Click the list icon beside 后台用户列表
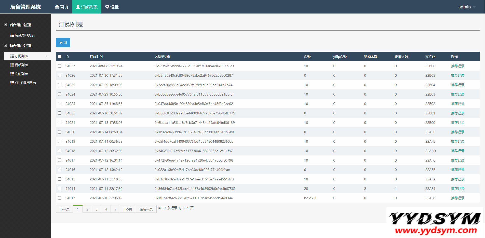485x238 pixels. click(12, 35)
